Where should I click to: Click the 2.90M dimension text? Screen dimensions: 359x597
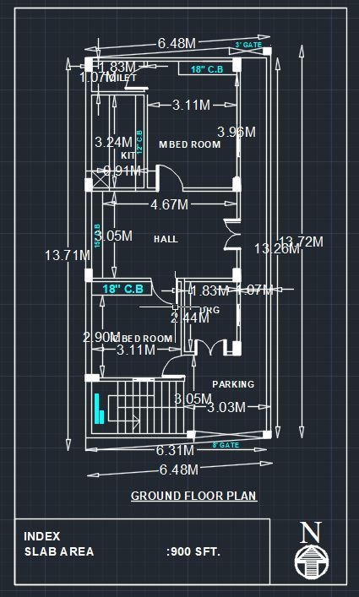100,337
